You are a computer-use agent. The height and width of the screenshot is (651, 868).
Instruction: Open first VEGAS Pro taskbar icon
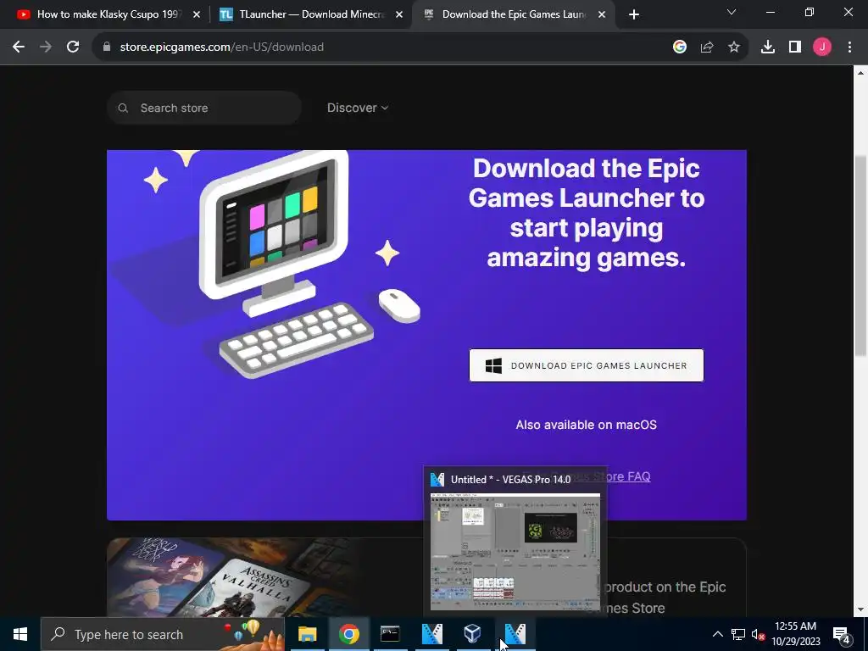tap(431, 634)
